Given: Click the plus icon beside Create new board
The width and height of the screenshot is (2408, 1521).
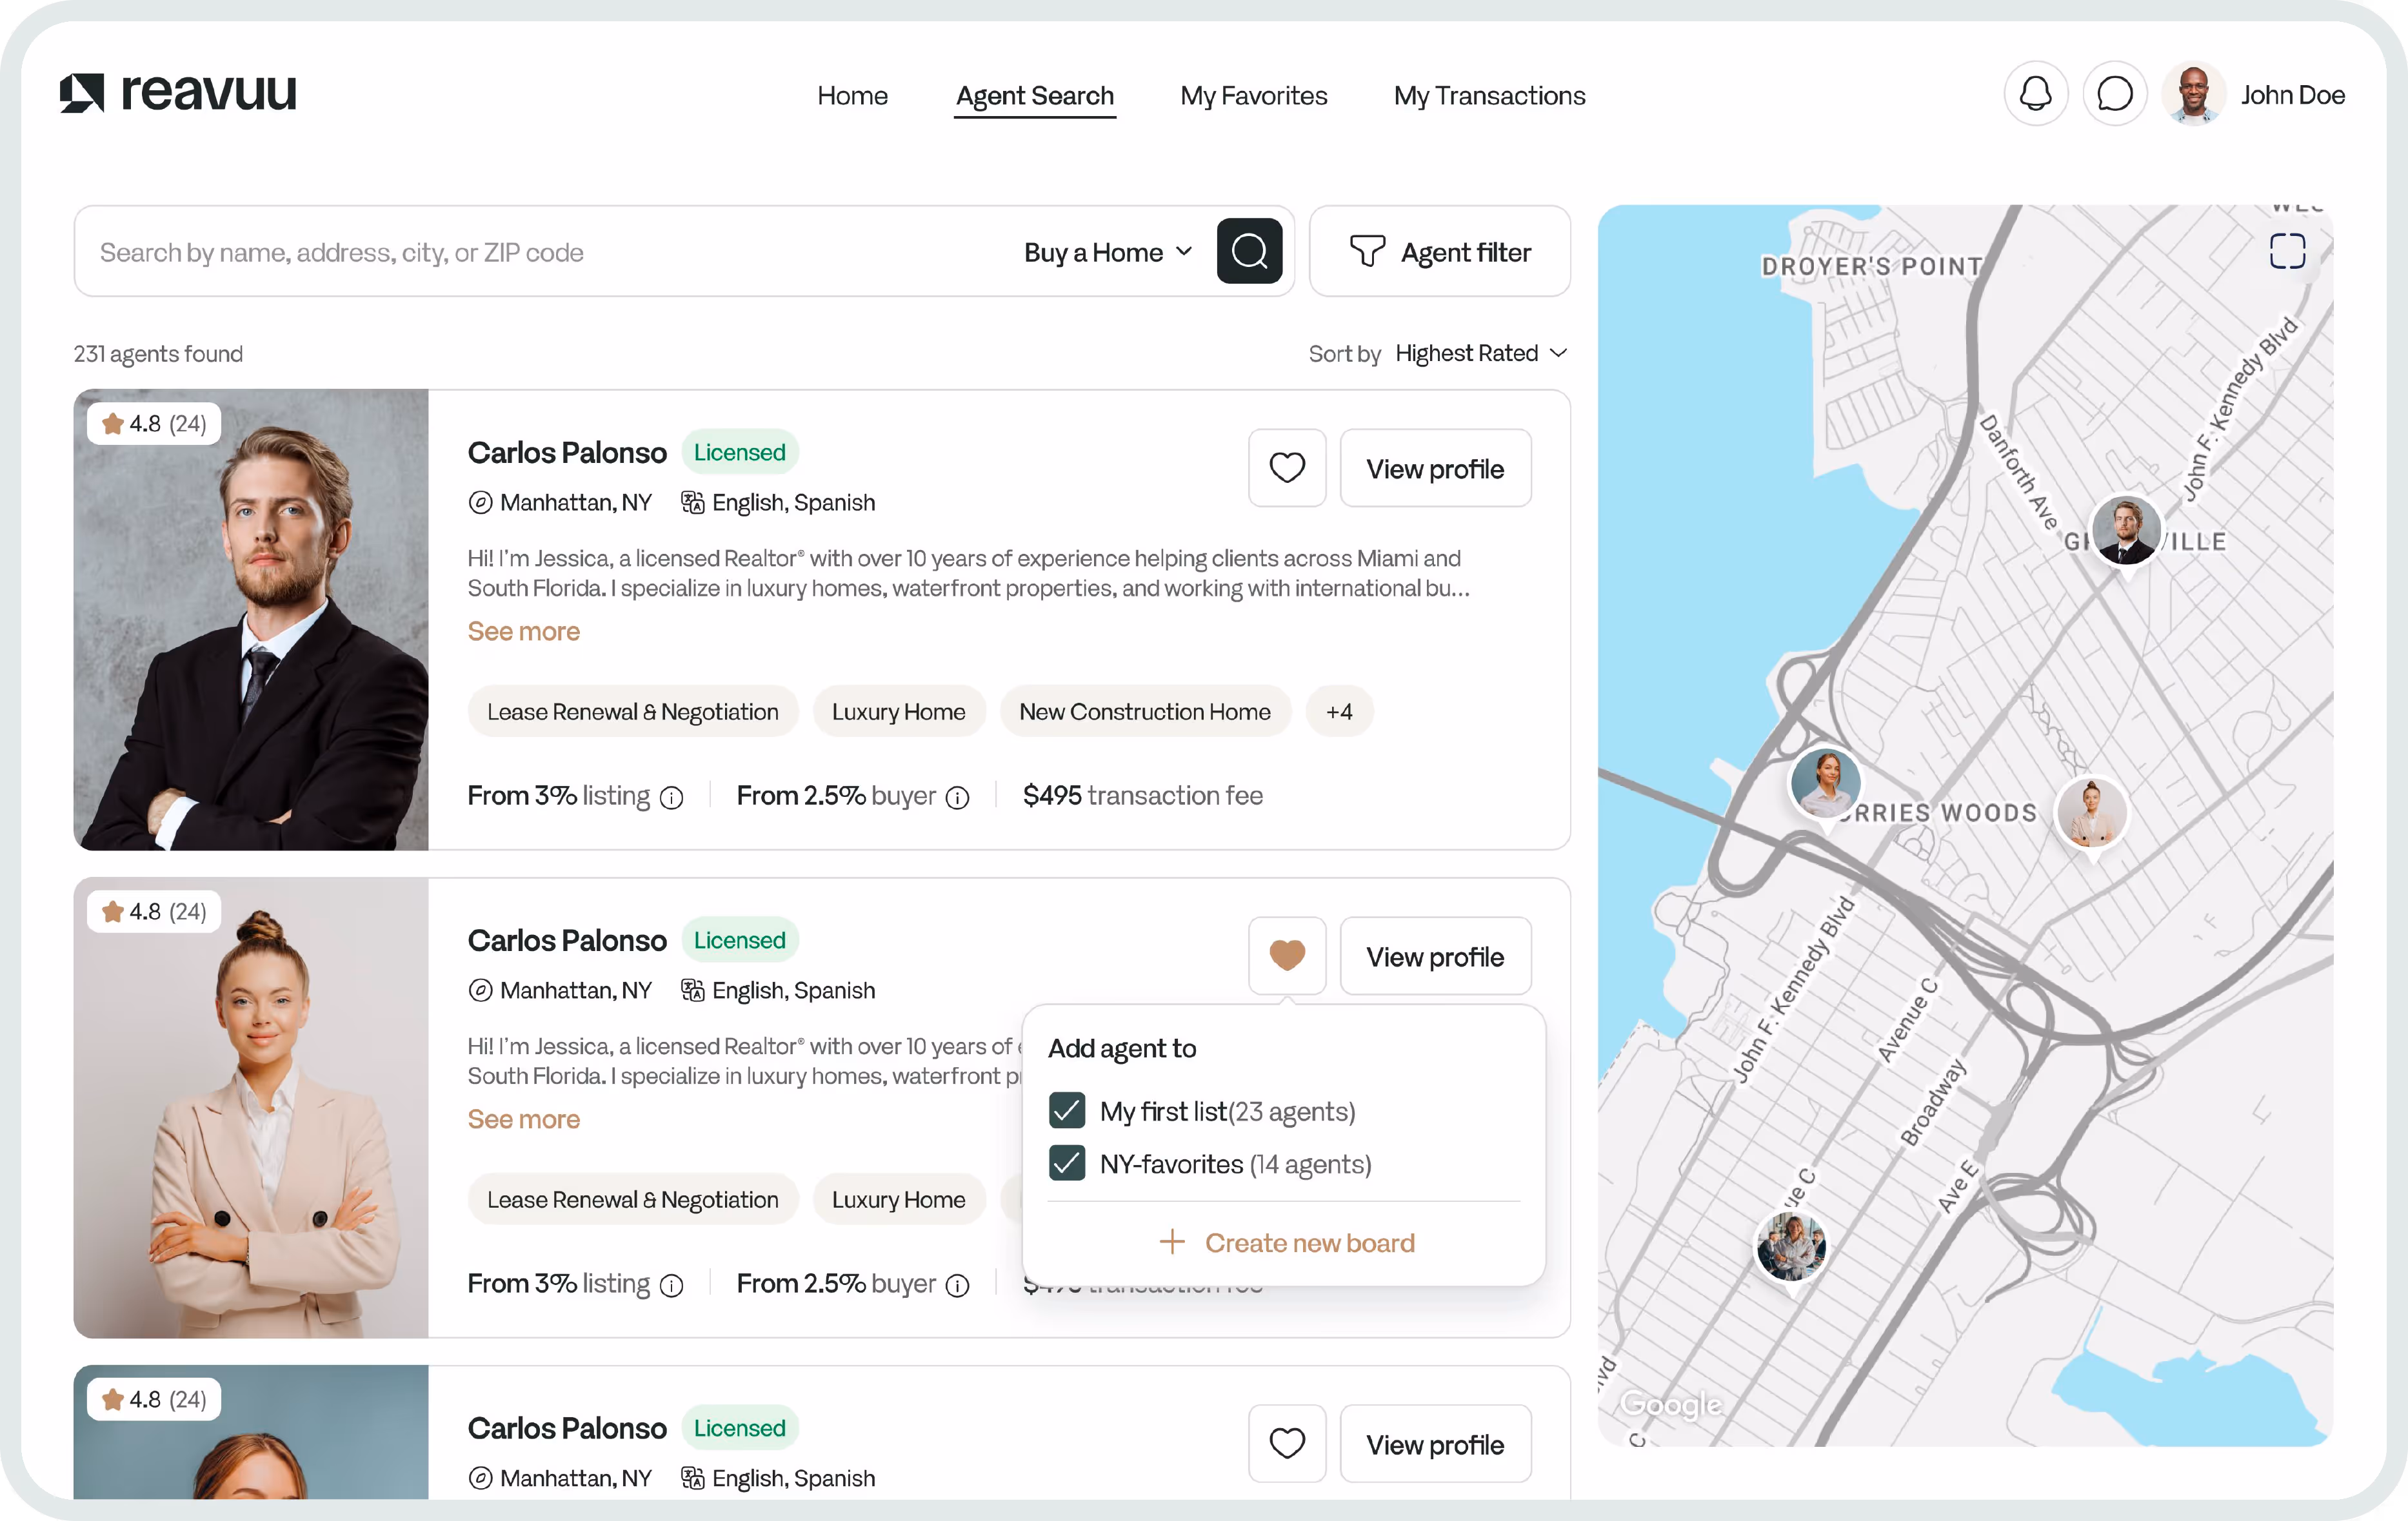Looking at the screenshot, I should click(x=1172, y=1242).
